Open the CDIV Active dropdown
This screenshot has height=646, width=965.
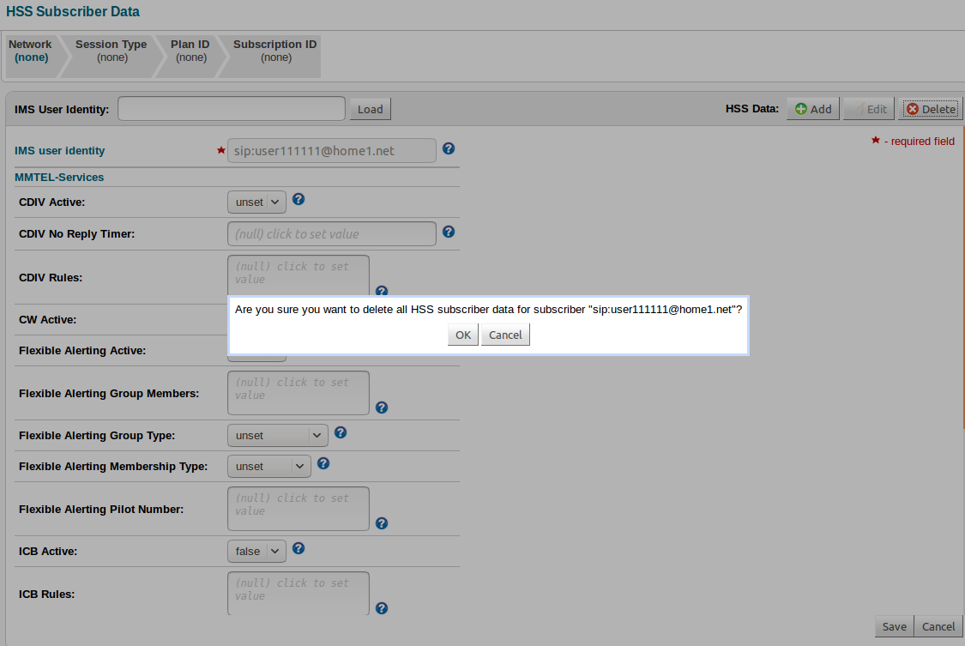tap(256, 201)
